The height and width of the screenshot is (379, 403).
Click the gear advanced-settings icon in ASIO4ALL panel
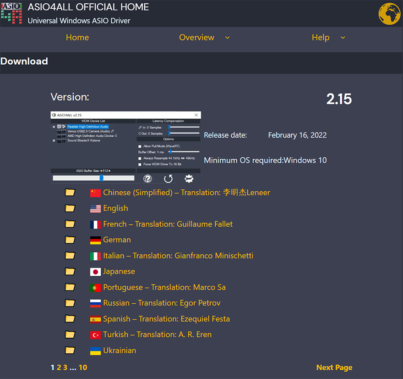(189, 178)
